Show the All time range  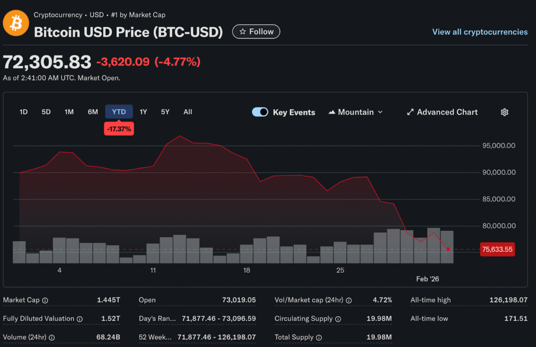click(x=188, y=112)
